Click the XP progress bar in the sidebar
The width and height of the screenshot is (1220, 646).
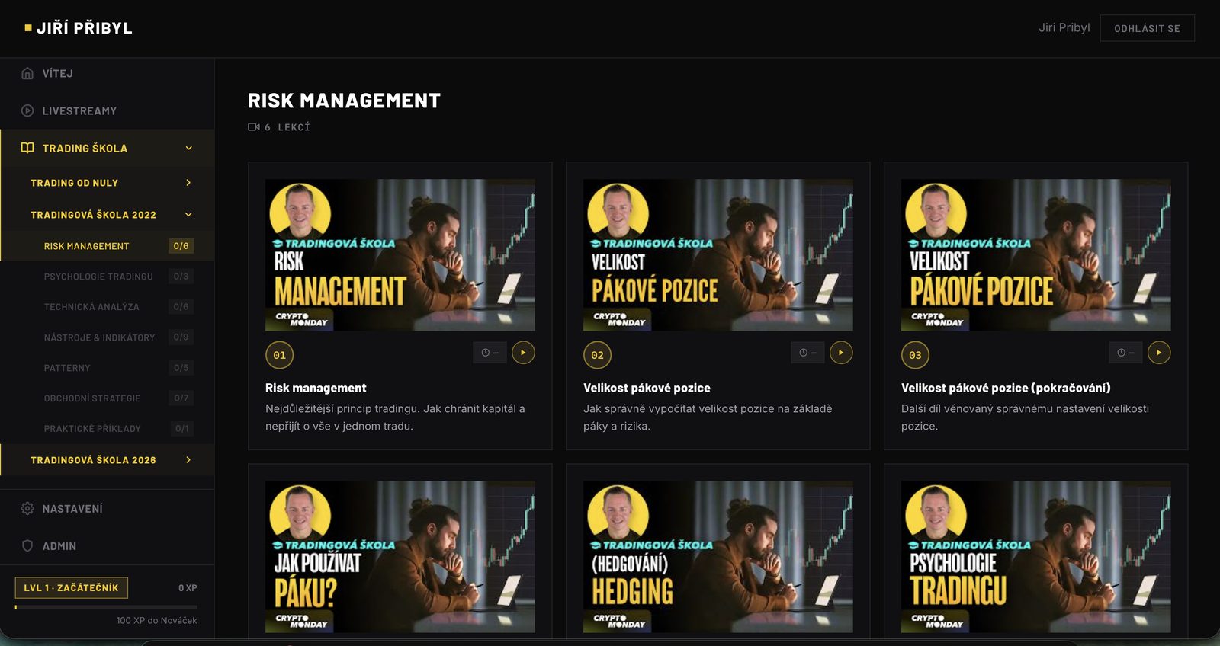[106, 607]
